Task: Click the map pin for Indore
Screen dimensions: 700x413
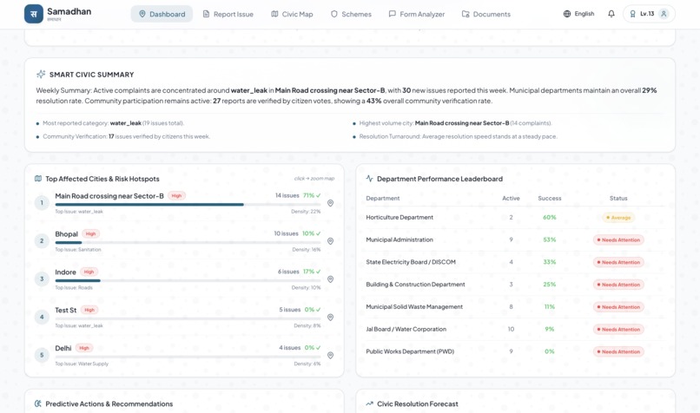Action: tap(330, 279)
